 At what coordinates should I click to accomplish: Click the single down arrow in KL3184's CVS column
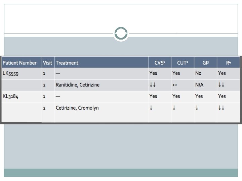(x=151, y=108)
